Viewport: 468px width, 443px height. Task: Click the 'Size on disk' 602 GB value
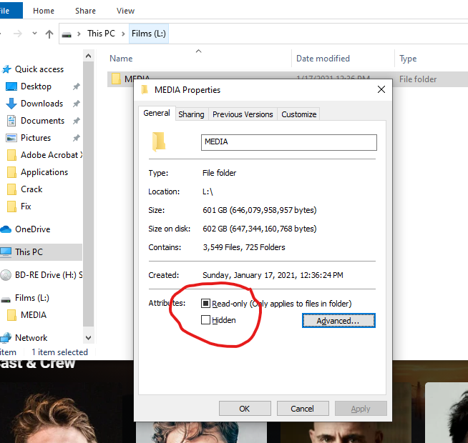click(259, 229)
